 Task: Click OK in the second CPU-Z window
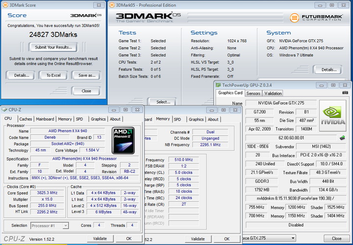(x=227, y=239)
